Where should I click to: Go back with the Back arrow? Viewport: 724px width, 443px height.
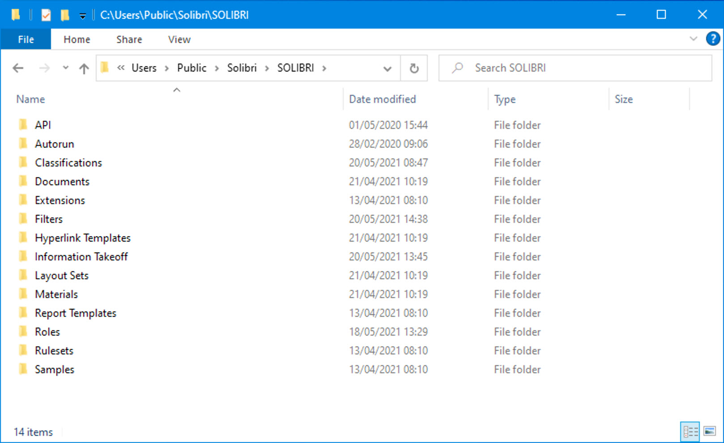pyautogui.click(x=18, y=68)
